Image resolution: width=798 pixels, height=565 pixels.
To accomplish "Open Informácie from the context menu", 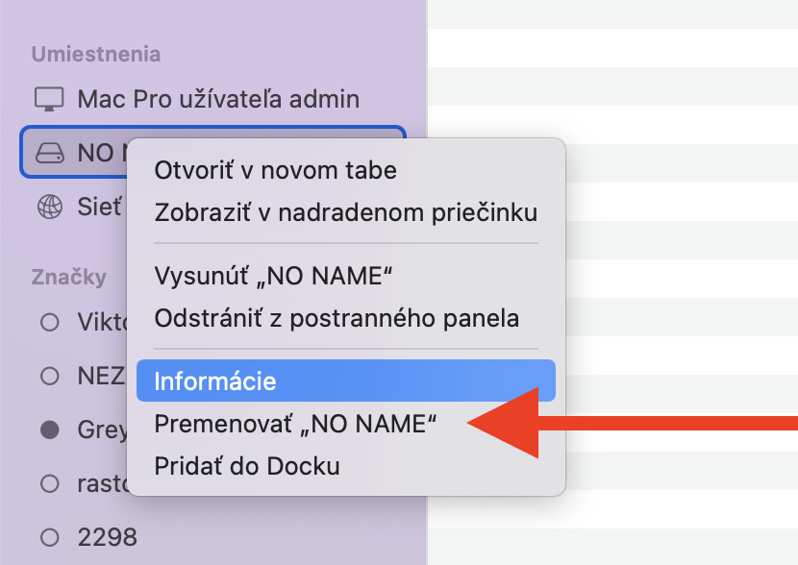I will tap(215, 381).
